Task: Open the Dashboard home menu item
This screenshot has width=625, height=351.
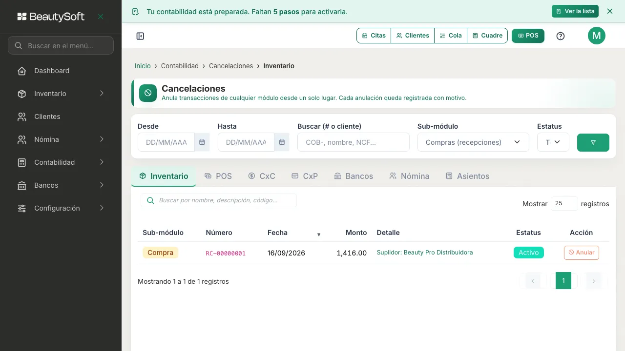Action: click(x=61, y=71)
